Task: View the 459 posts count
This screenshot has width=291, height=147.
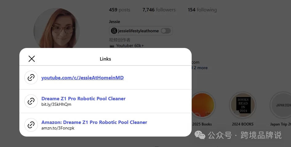Action: [x=119, y=10]
